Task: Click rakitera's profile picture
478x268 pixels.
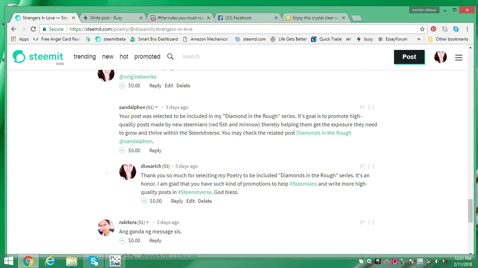Action: (x=106, y=227)
